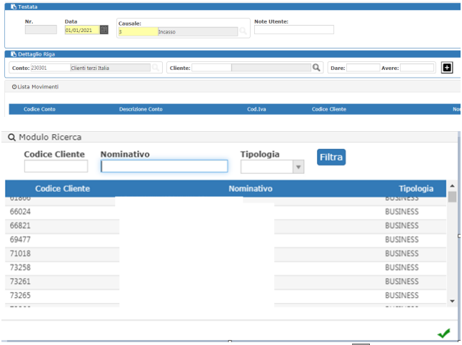The image size is (462, 345).
Task: Select client row 73258
Action: pyautogui.click(x=226, y=267)
